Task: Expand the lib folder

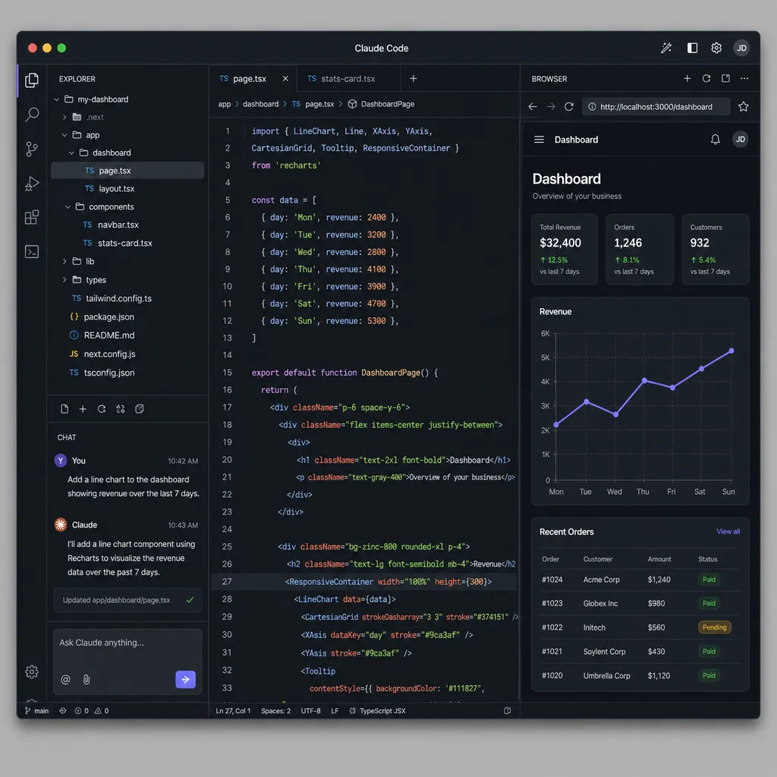Action: click(x=64, y=261)
